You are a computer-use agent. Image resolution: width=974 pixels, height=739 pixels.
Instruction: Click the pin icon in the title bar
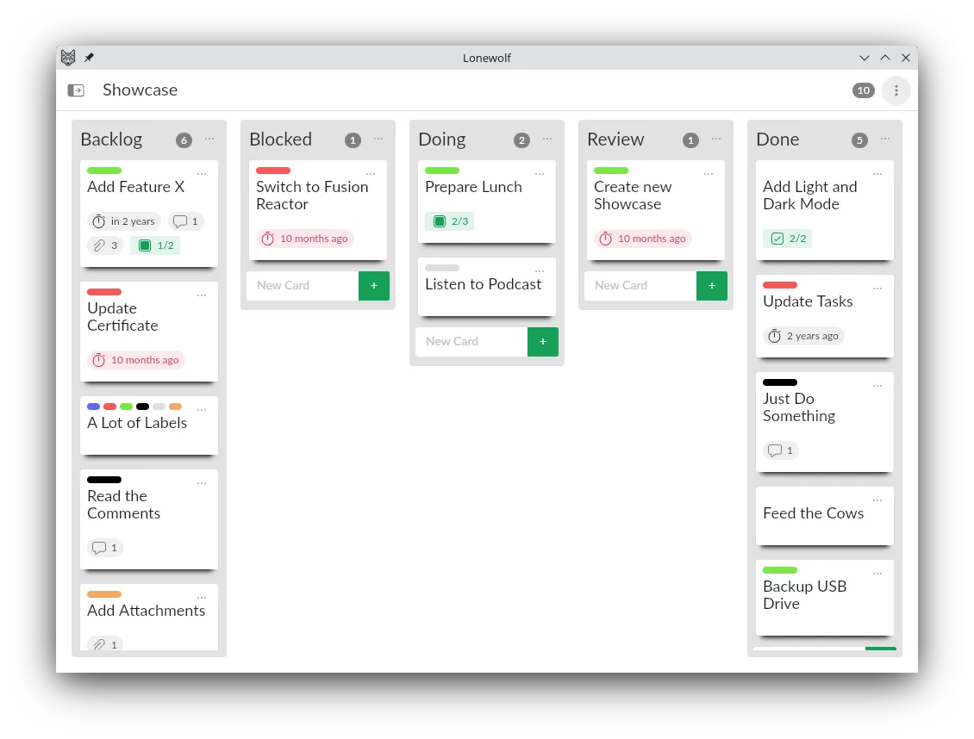pyautogui.click(x=90, y=58)
